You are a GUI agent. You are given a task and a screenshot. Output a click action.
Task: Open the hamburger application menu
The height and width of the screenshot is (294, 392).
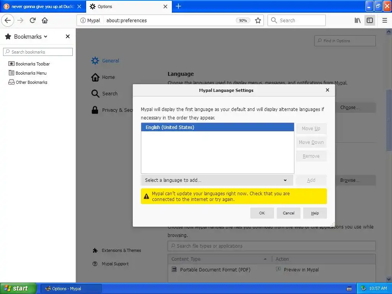(384, 20)
